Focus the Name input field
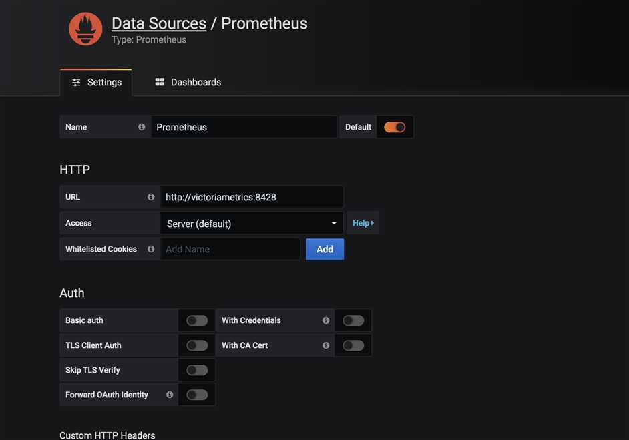 tap(244, 127)
